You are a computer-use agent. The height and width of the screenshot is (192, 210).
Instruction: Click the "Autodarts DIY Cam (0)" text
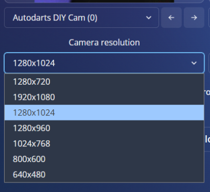coord(55,18)
